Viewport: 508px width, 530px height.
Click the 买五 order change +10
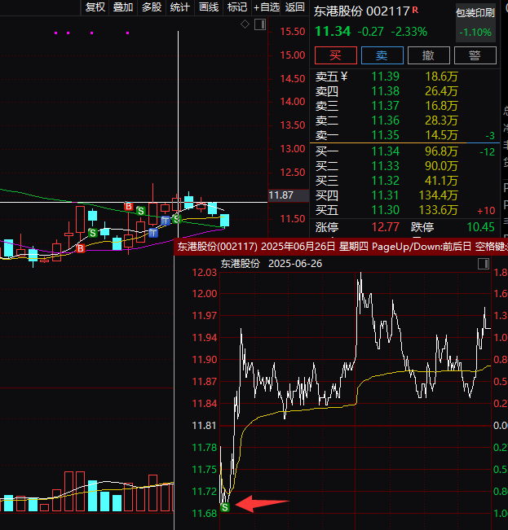click(486, 211)
